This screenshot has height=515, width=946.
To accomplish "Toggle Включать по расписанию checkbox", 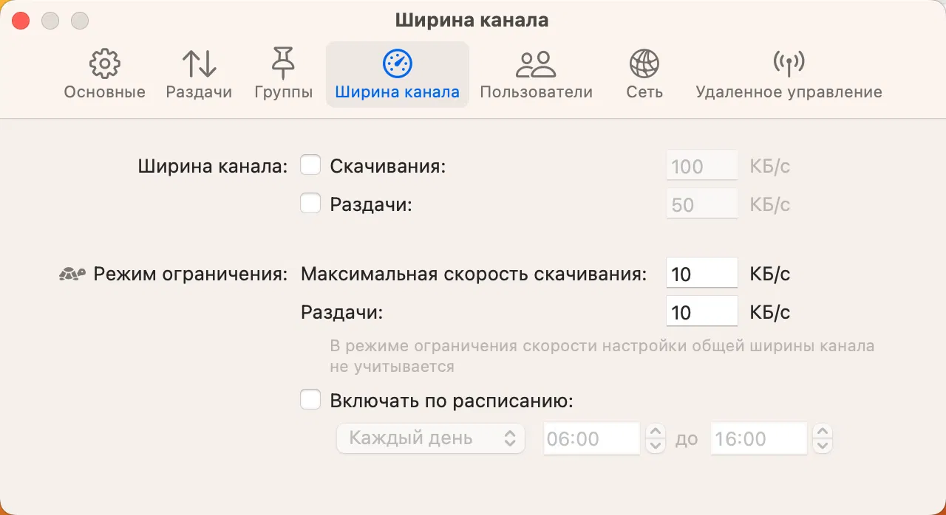I will 310,401.
